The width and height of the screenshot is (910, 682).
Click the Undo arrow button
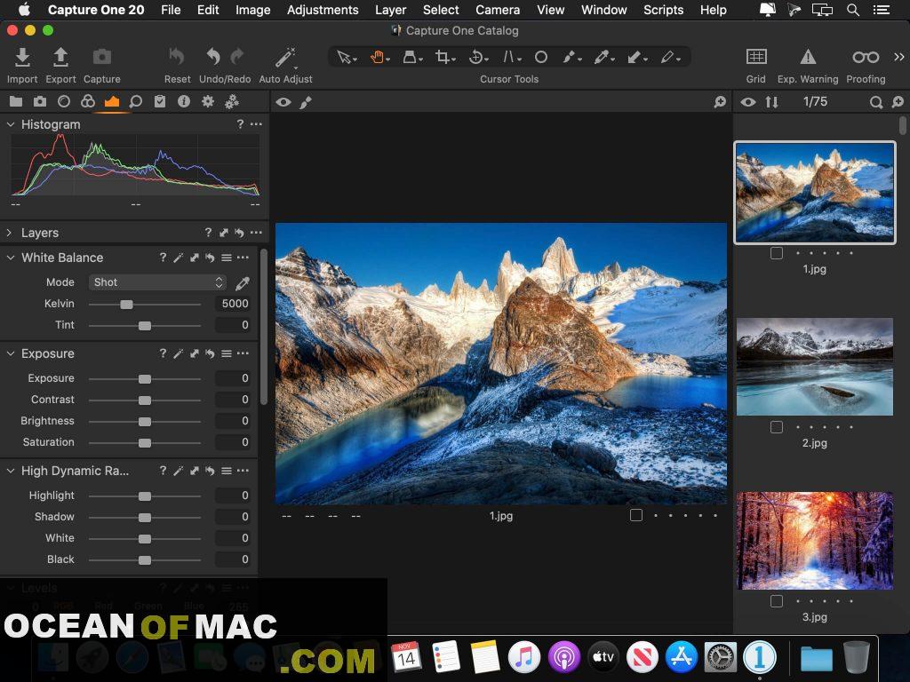pyautogui.click(x=213, y=57)
